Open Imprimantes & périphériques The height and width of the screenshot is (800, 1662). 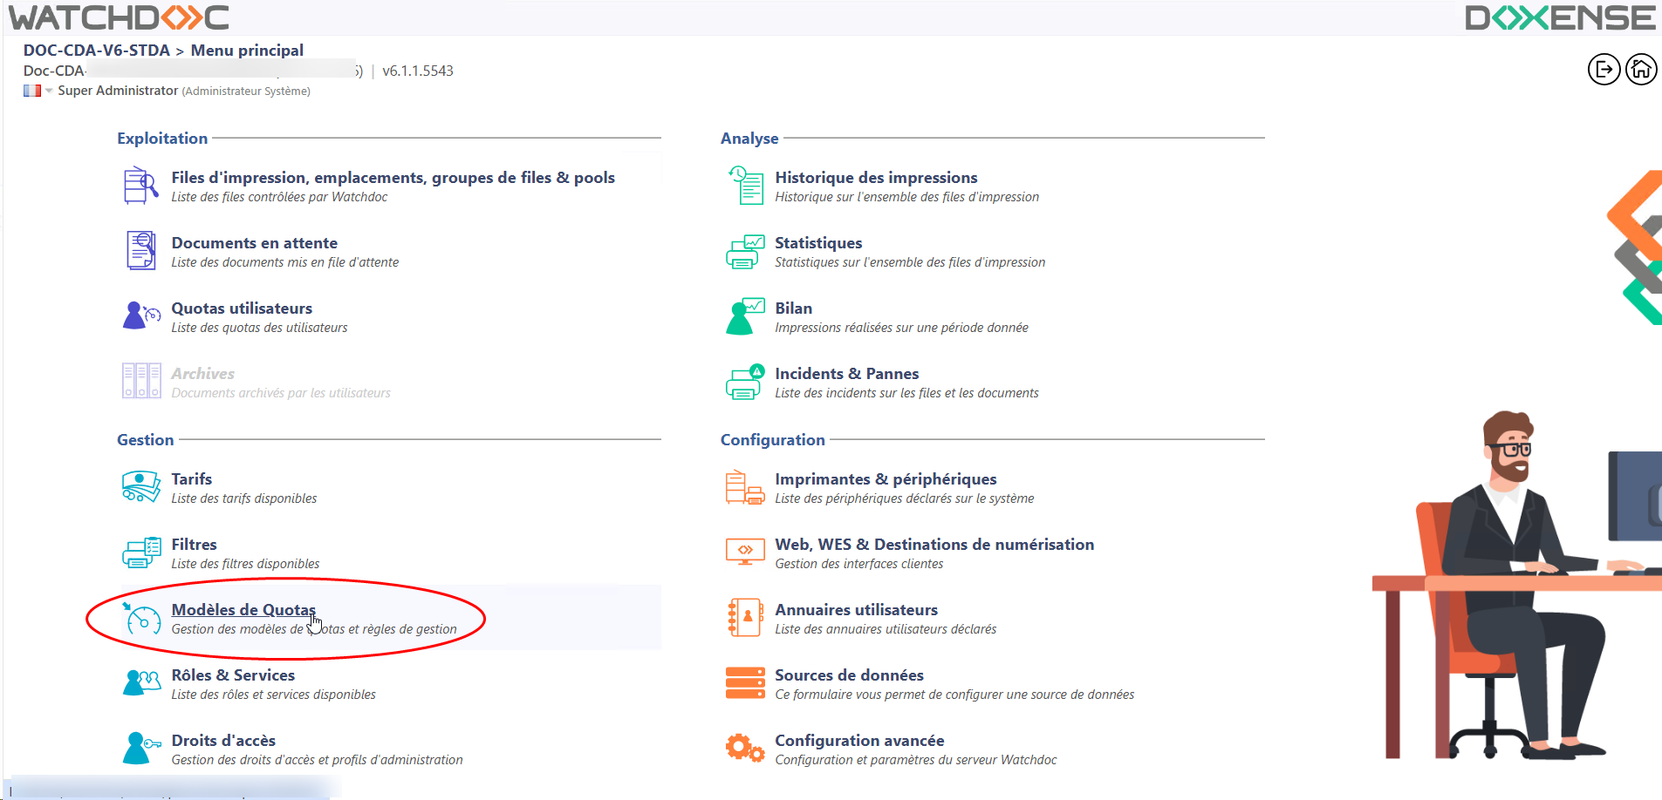pos(885,479)
